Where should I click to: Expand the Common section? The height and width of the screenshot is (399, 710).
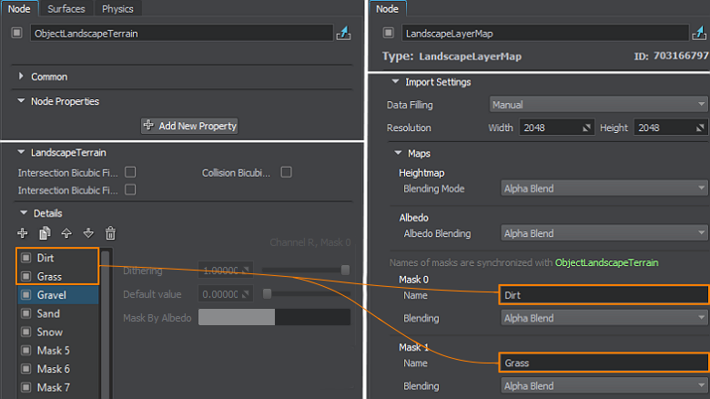tap(21, 77)
